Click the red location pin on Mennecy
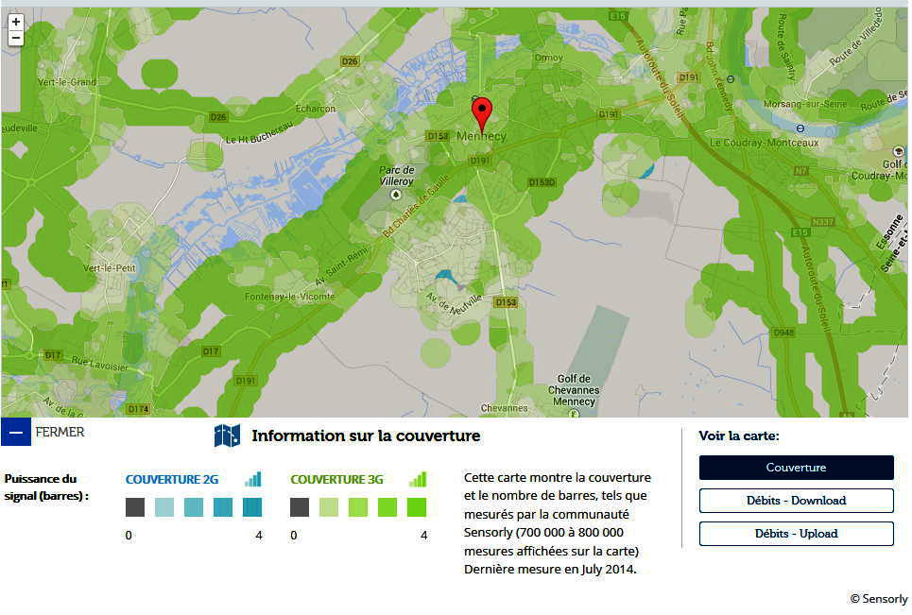This screenshot has height=615, width=912. coord(482,112)
